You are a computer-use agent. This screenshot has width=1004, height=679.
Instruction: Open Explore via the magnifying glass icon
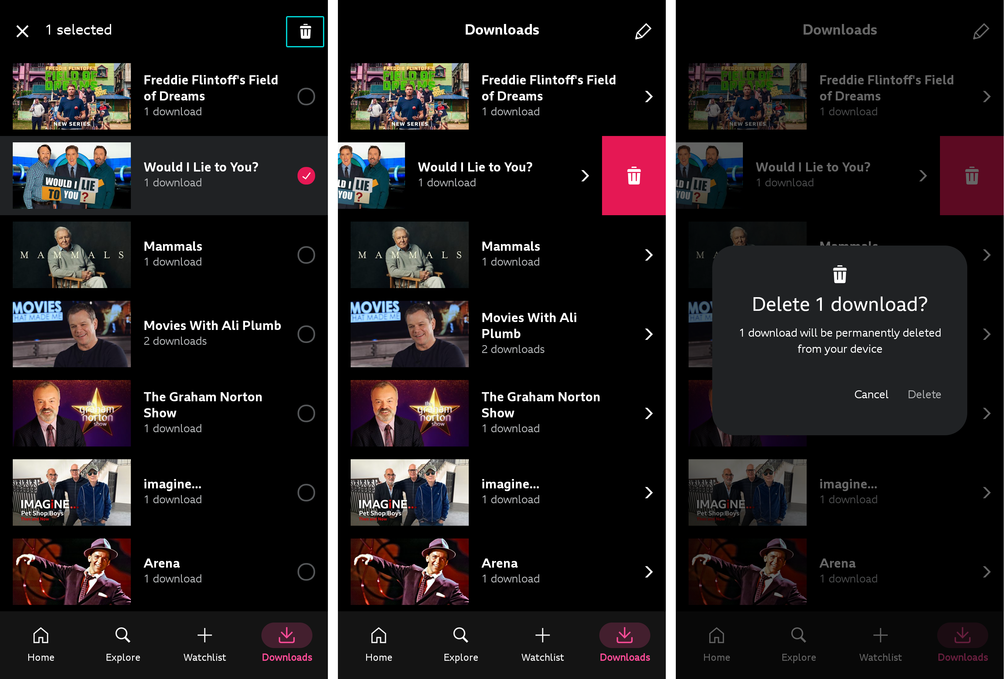(x=123, y=635)
